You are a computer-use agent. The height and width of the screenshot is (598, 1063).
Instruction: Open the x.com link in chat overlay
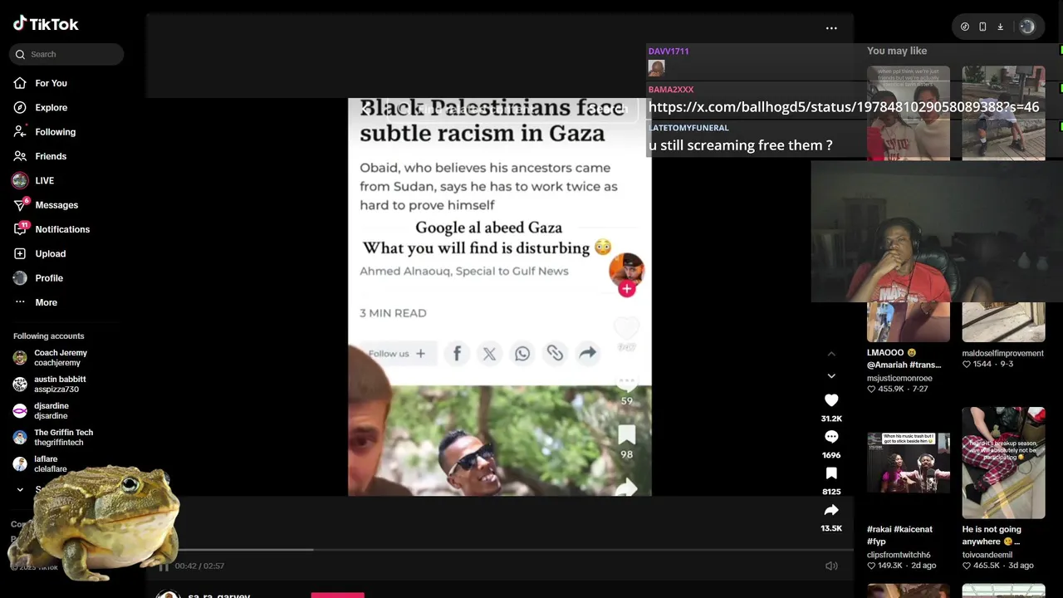(844, 107)
